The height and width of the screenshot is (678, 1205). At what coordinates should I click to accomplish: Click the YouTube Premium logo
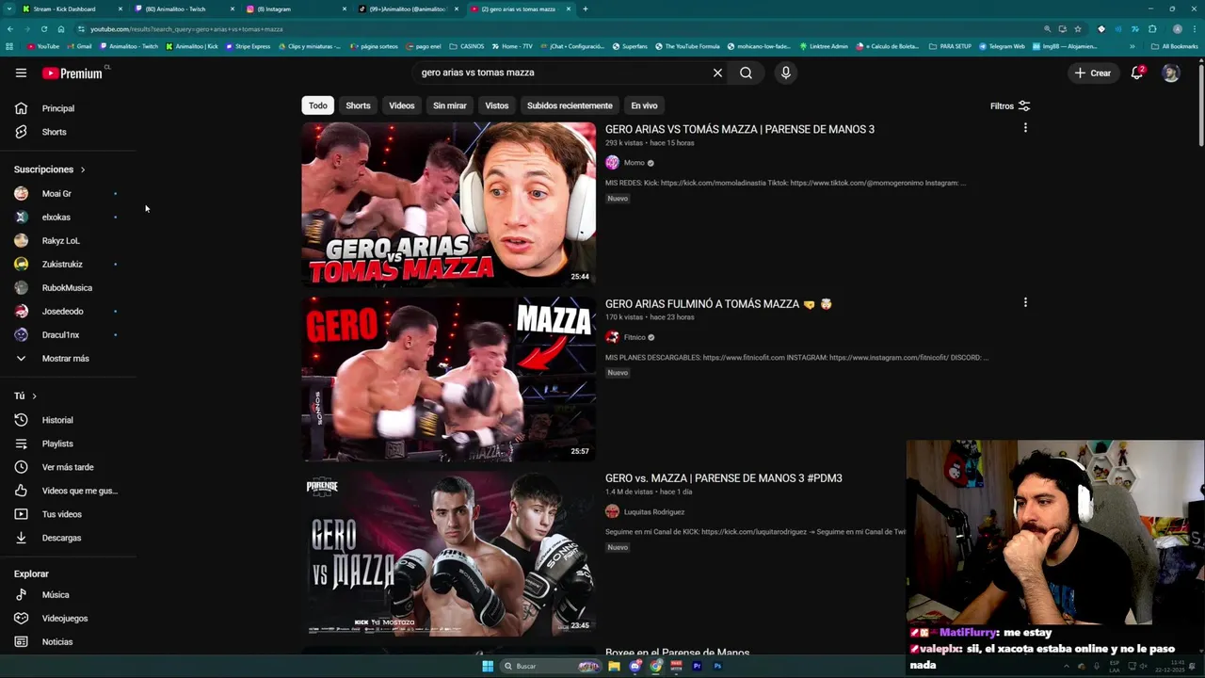tap(72, 73)
